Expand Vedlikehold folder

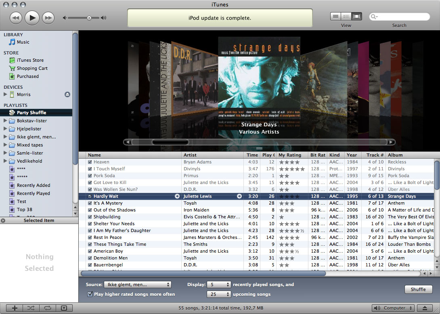pos(5,161)
